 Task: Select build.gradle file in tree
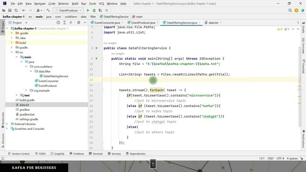27,100
